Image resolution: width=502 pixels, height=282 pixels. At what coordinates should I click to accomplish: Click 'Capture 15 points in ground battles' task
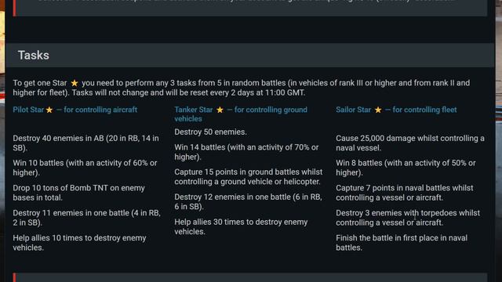click(249, 176)
